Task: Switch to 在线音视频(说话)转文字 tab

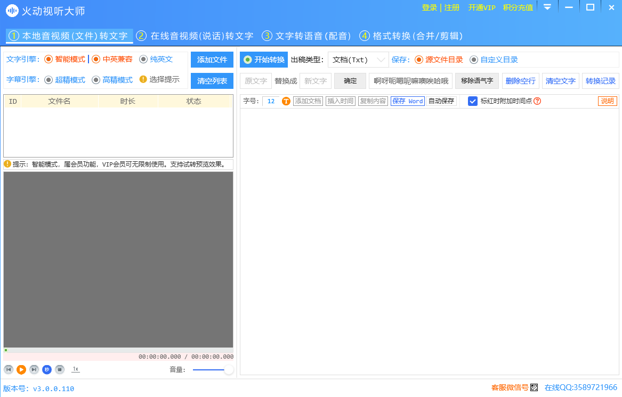Action: [x=195, y=36]
